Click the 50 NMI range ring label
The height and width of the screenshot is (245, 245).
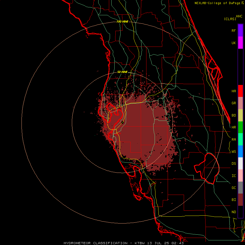point(122,72)
